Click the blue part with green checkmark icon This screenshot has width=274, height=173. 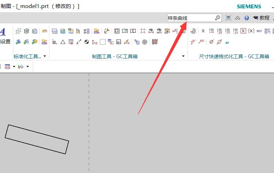point(18,42)
